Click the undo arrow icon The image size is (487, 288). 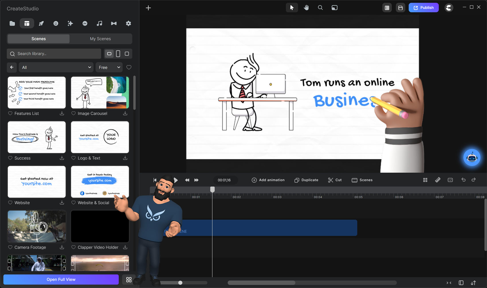point(463,180)
